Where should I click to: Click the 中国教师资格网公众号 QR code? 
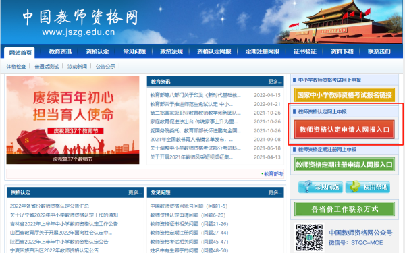click(309, 237)
